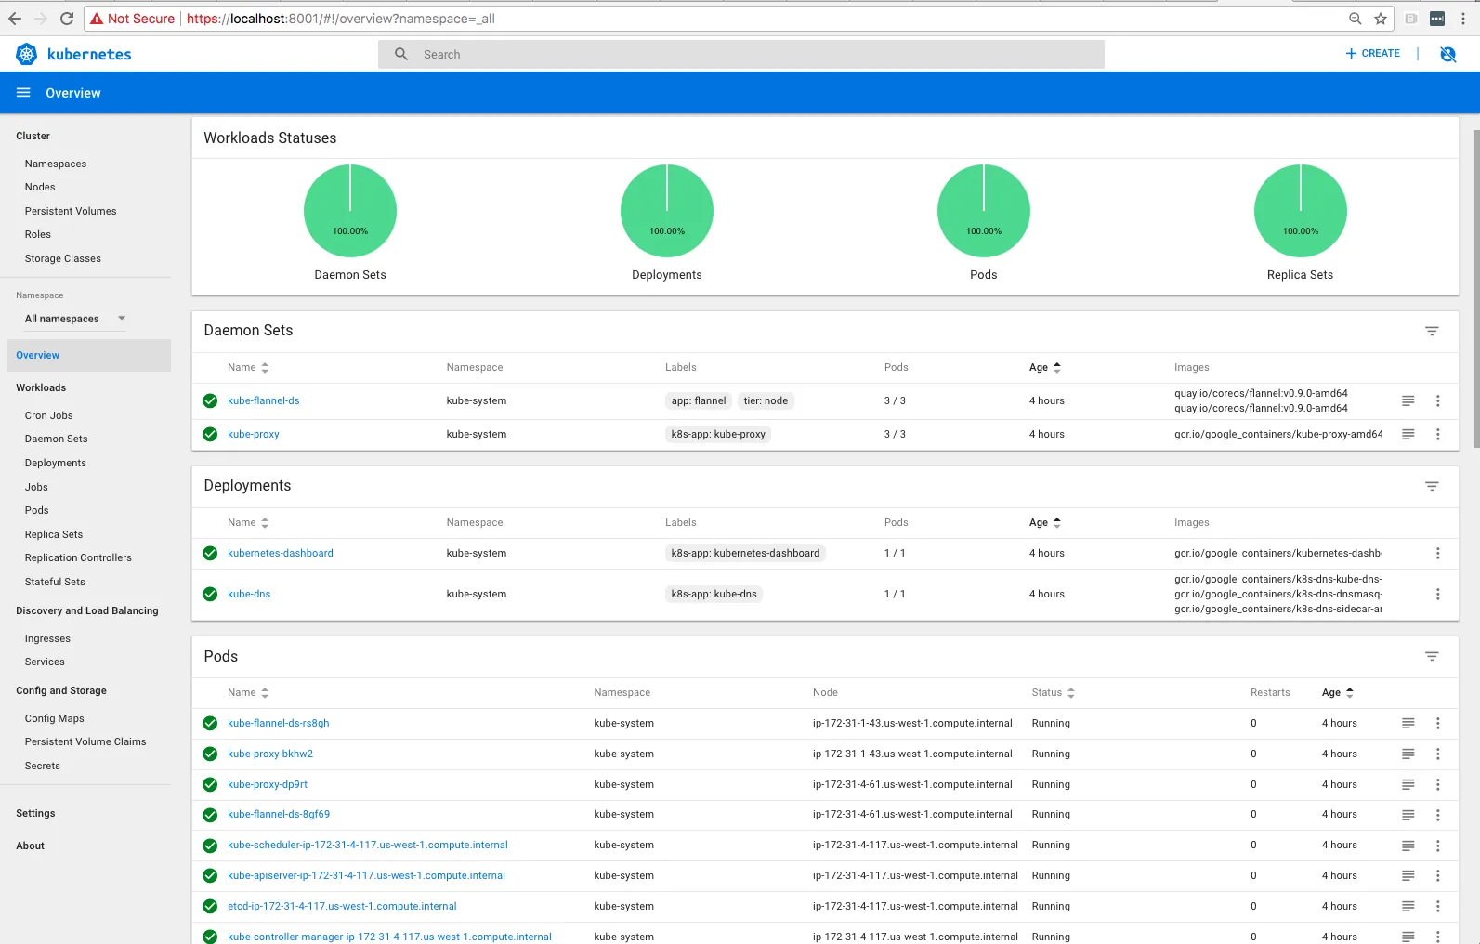Click the user account icon beside CREATE
This screenshot has height=944, width=1480.
point(1447,54)
